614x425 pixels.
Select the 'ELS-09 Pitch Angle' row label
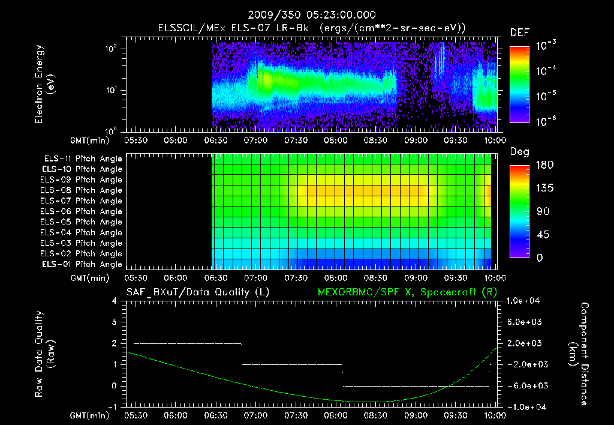tap(81, 180)
